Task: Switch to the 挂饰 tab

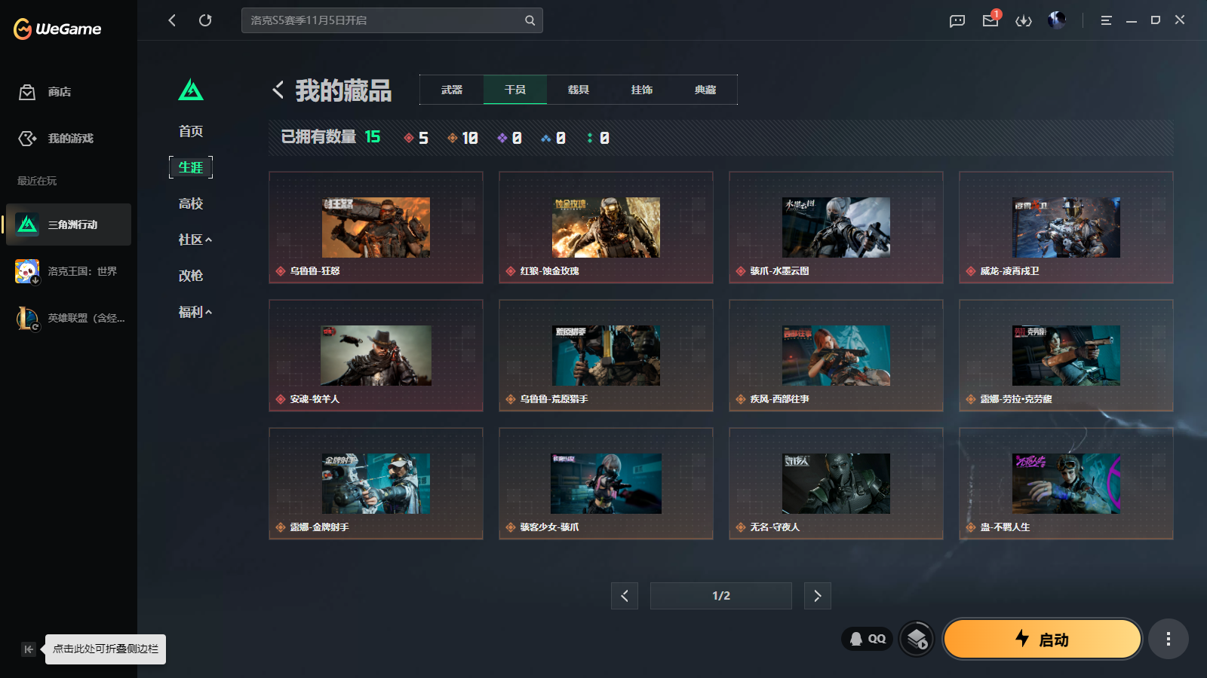Action: [642, 90]
